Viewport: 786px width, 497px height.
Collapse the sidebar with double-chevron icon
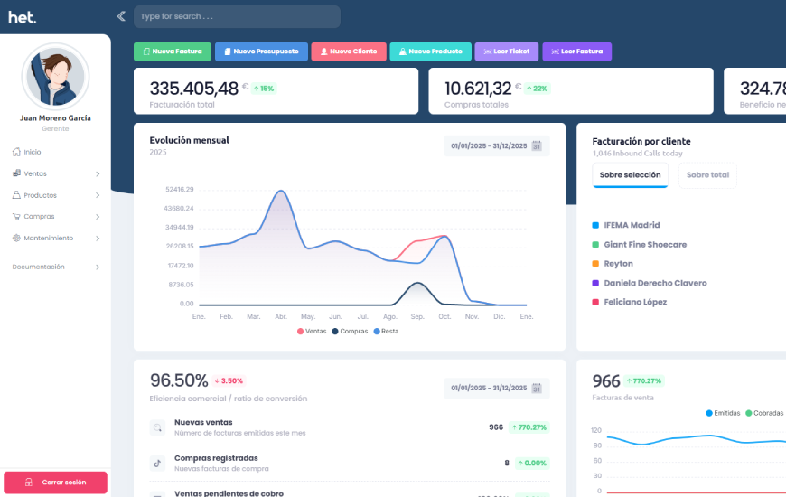pyautogui.click(x=121, y=16)
